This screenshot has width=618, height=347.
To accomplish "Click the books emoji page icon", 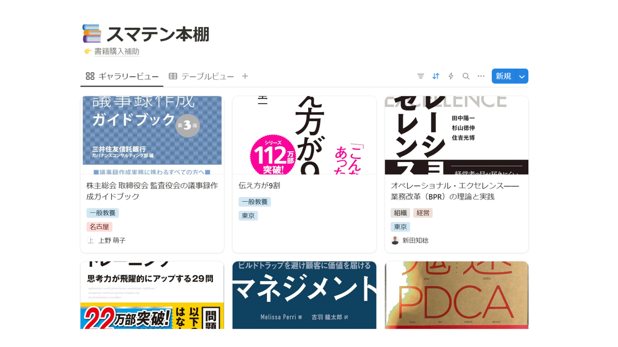I will pos(91,34).
